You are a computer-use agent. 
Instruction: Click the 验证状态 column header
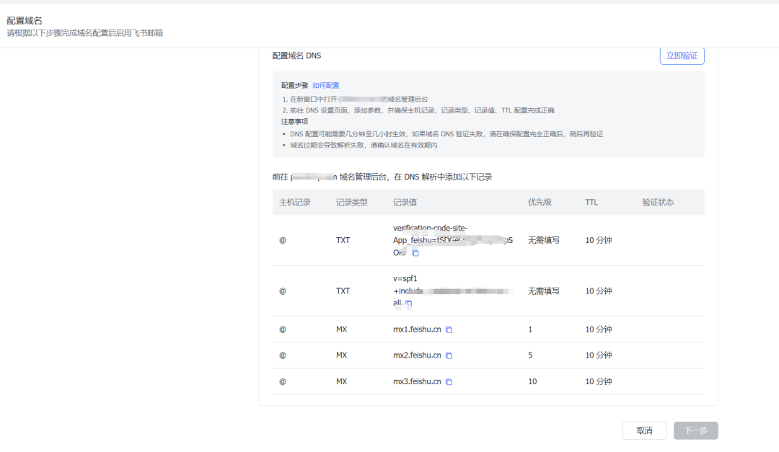click(x=658, y=203)
